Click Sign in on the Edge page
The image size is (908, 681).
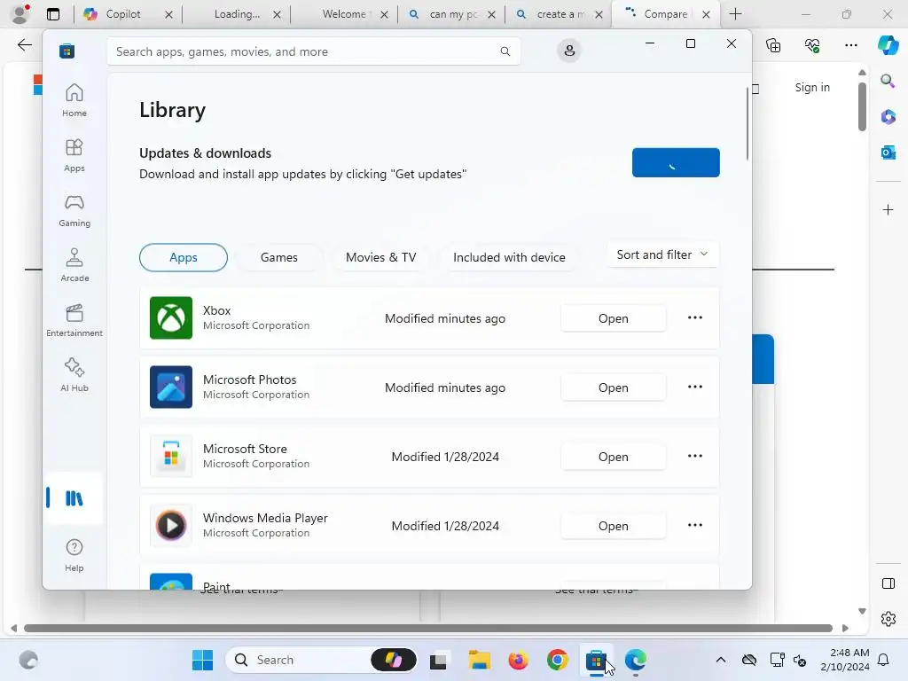click(812, 88)
